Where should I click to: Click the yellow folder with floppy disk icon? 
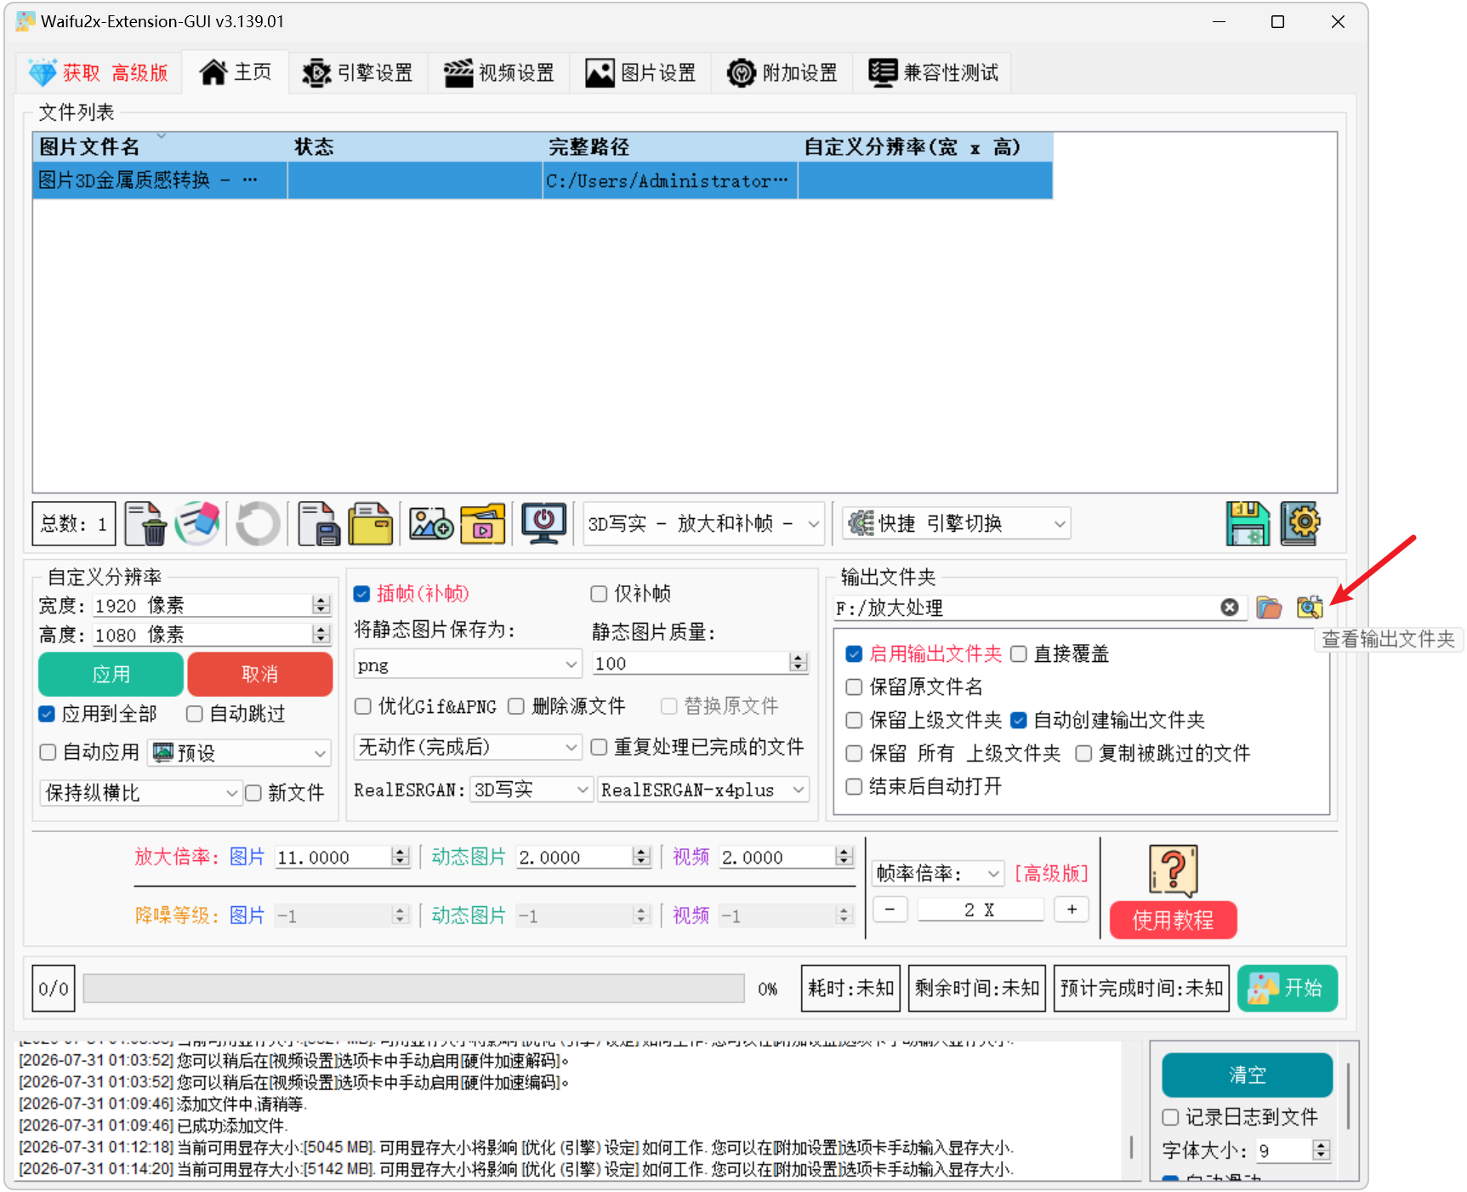coord(371,523)
